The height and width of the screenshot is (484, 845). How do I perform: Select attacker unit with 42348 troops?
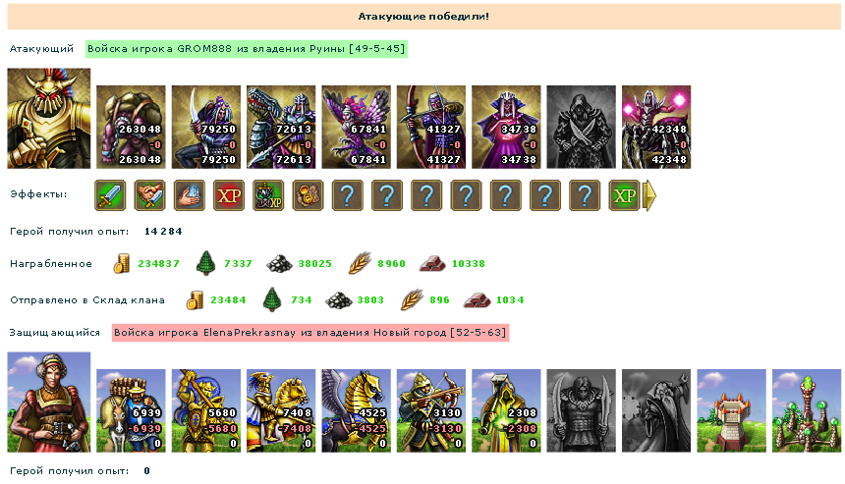click(656, 127)
